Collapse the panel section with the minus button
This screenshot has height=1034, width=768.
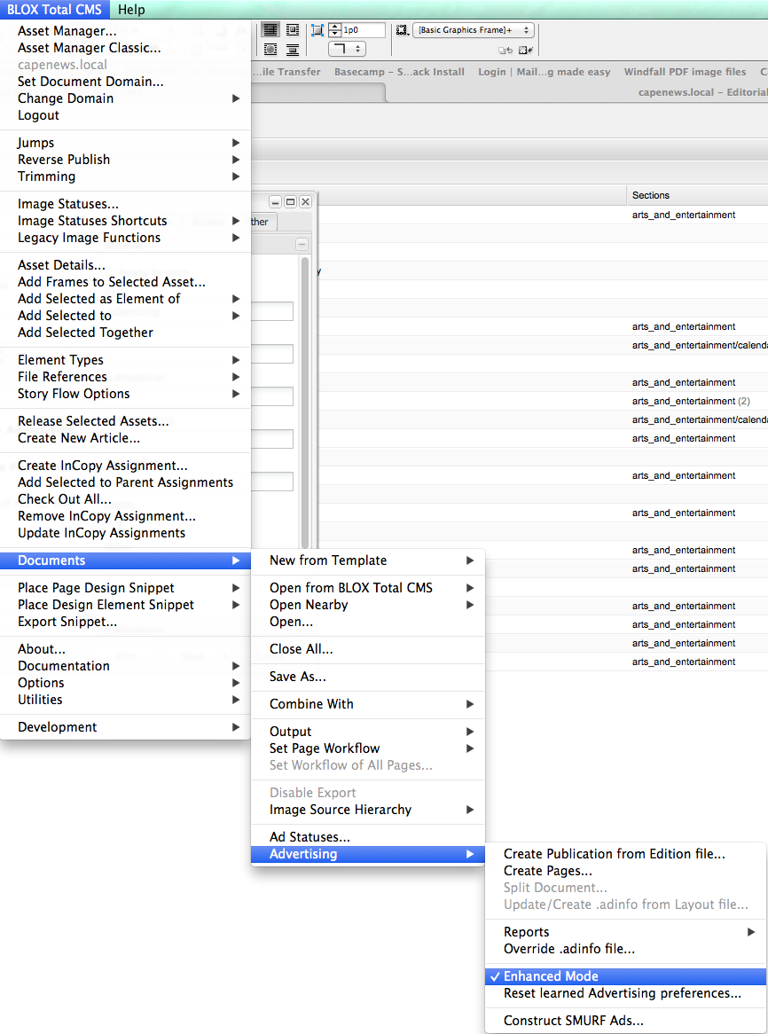[302, 245]
